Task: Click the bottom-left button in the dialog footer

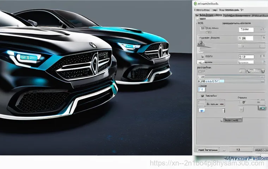Action: click(208, 150)
